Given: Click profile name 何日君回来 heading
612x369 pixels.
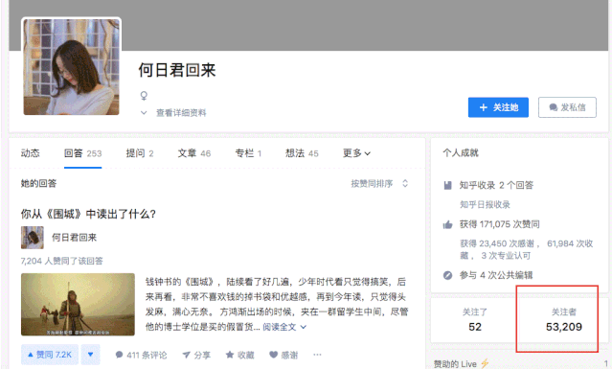Looking at the screenshot, I should tap(177, 70).
